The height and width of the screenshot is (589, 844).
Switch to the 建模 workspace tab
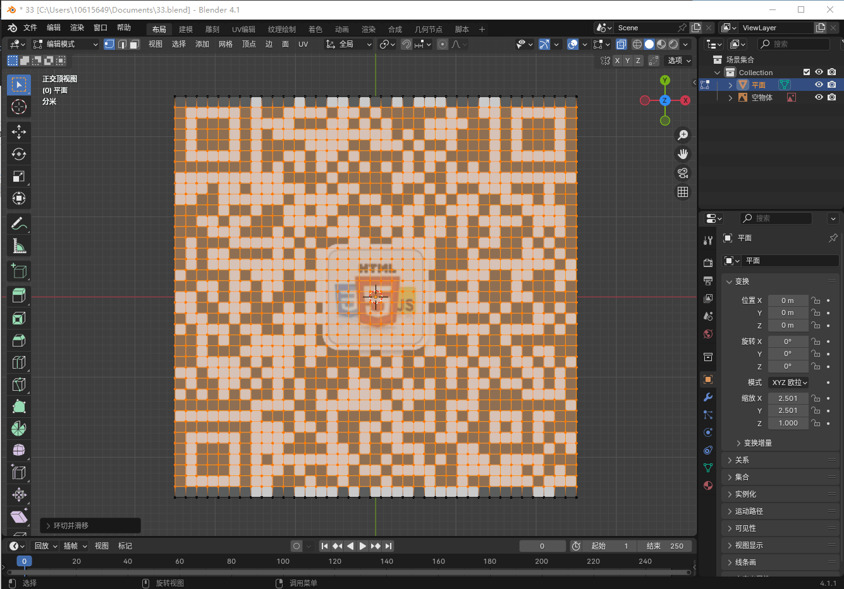[186, 29]
